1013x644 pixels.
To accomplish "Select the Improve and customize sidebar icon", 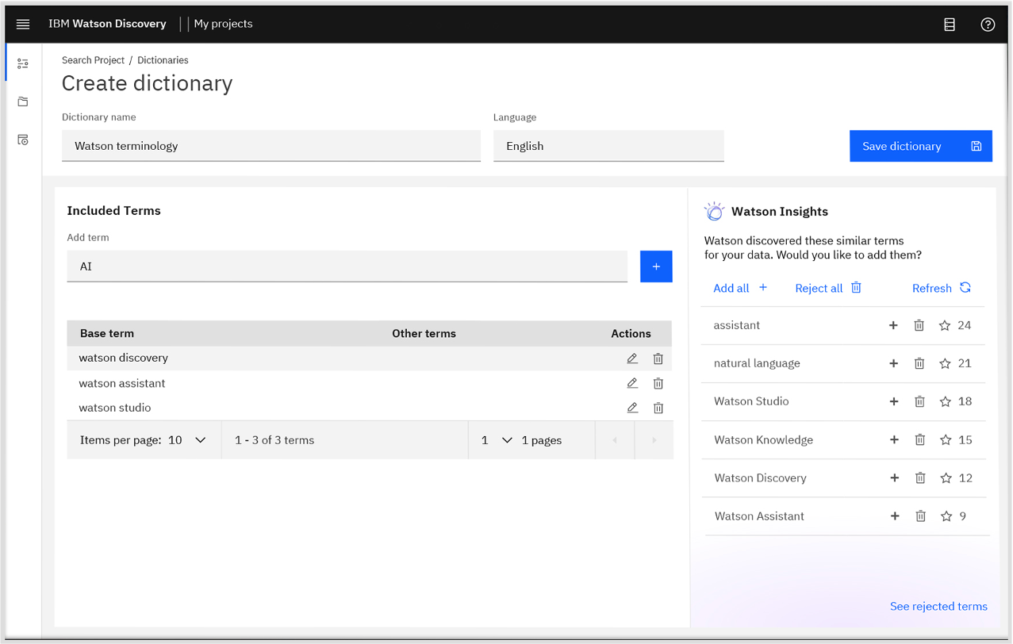I will tap(22, 61).
